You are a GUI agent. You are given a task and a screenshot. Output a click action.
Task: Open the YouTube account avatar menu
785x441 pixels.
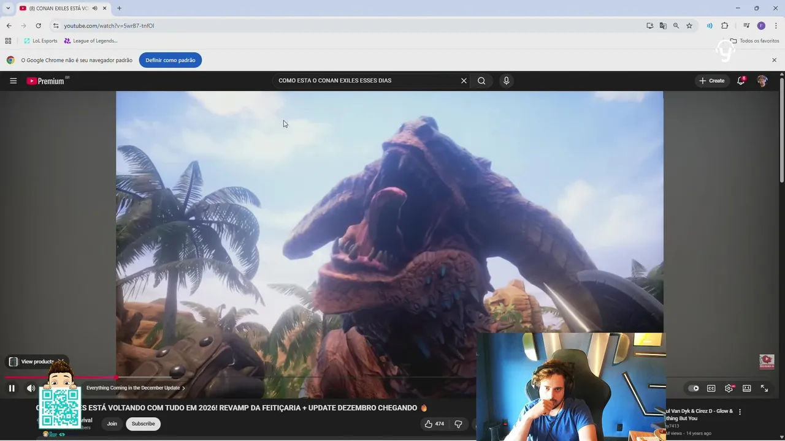762,81
